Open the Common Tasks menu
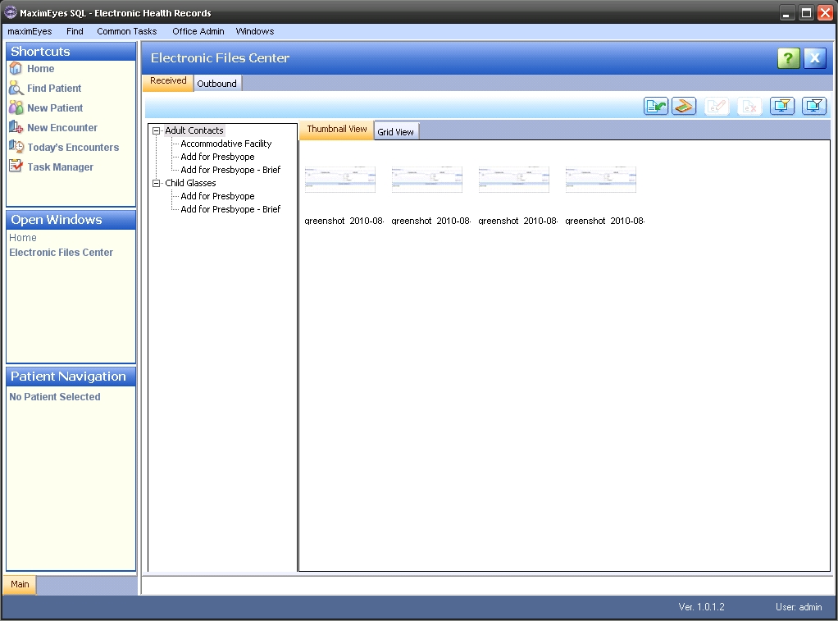This screenshot has height=621, width=838. pyautogui.click(x=126, y=31)
